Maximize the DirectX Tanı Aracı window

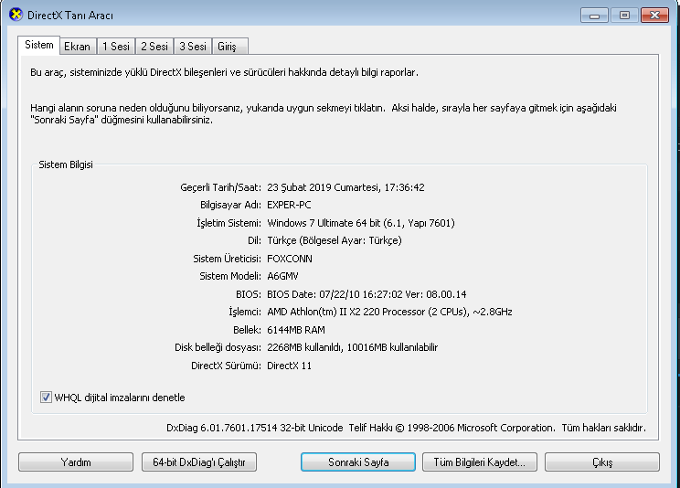point(624,16)
